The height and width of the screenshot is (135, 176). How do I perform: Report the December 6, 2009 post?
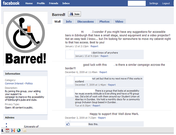[x=103, y=72]
